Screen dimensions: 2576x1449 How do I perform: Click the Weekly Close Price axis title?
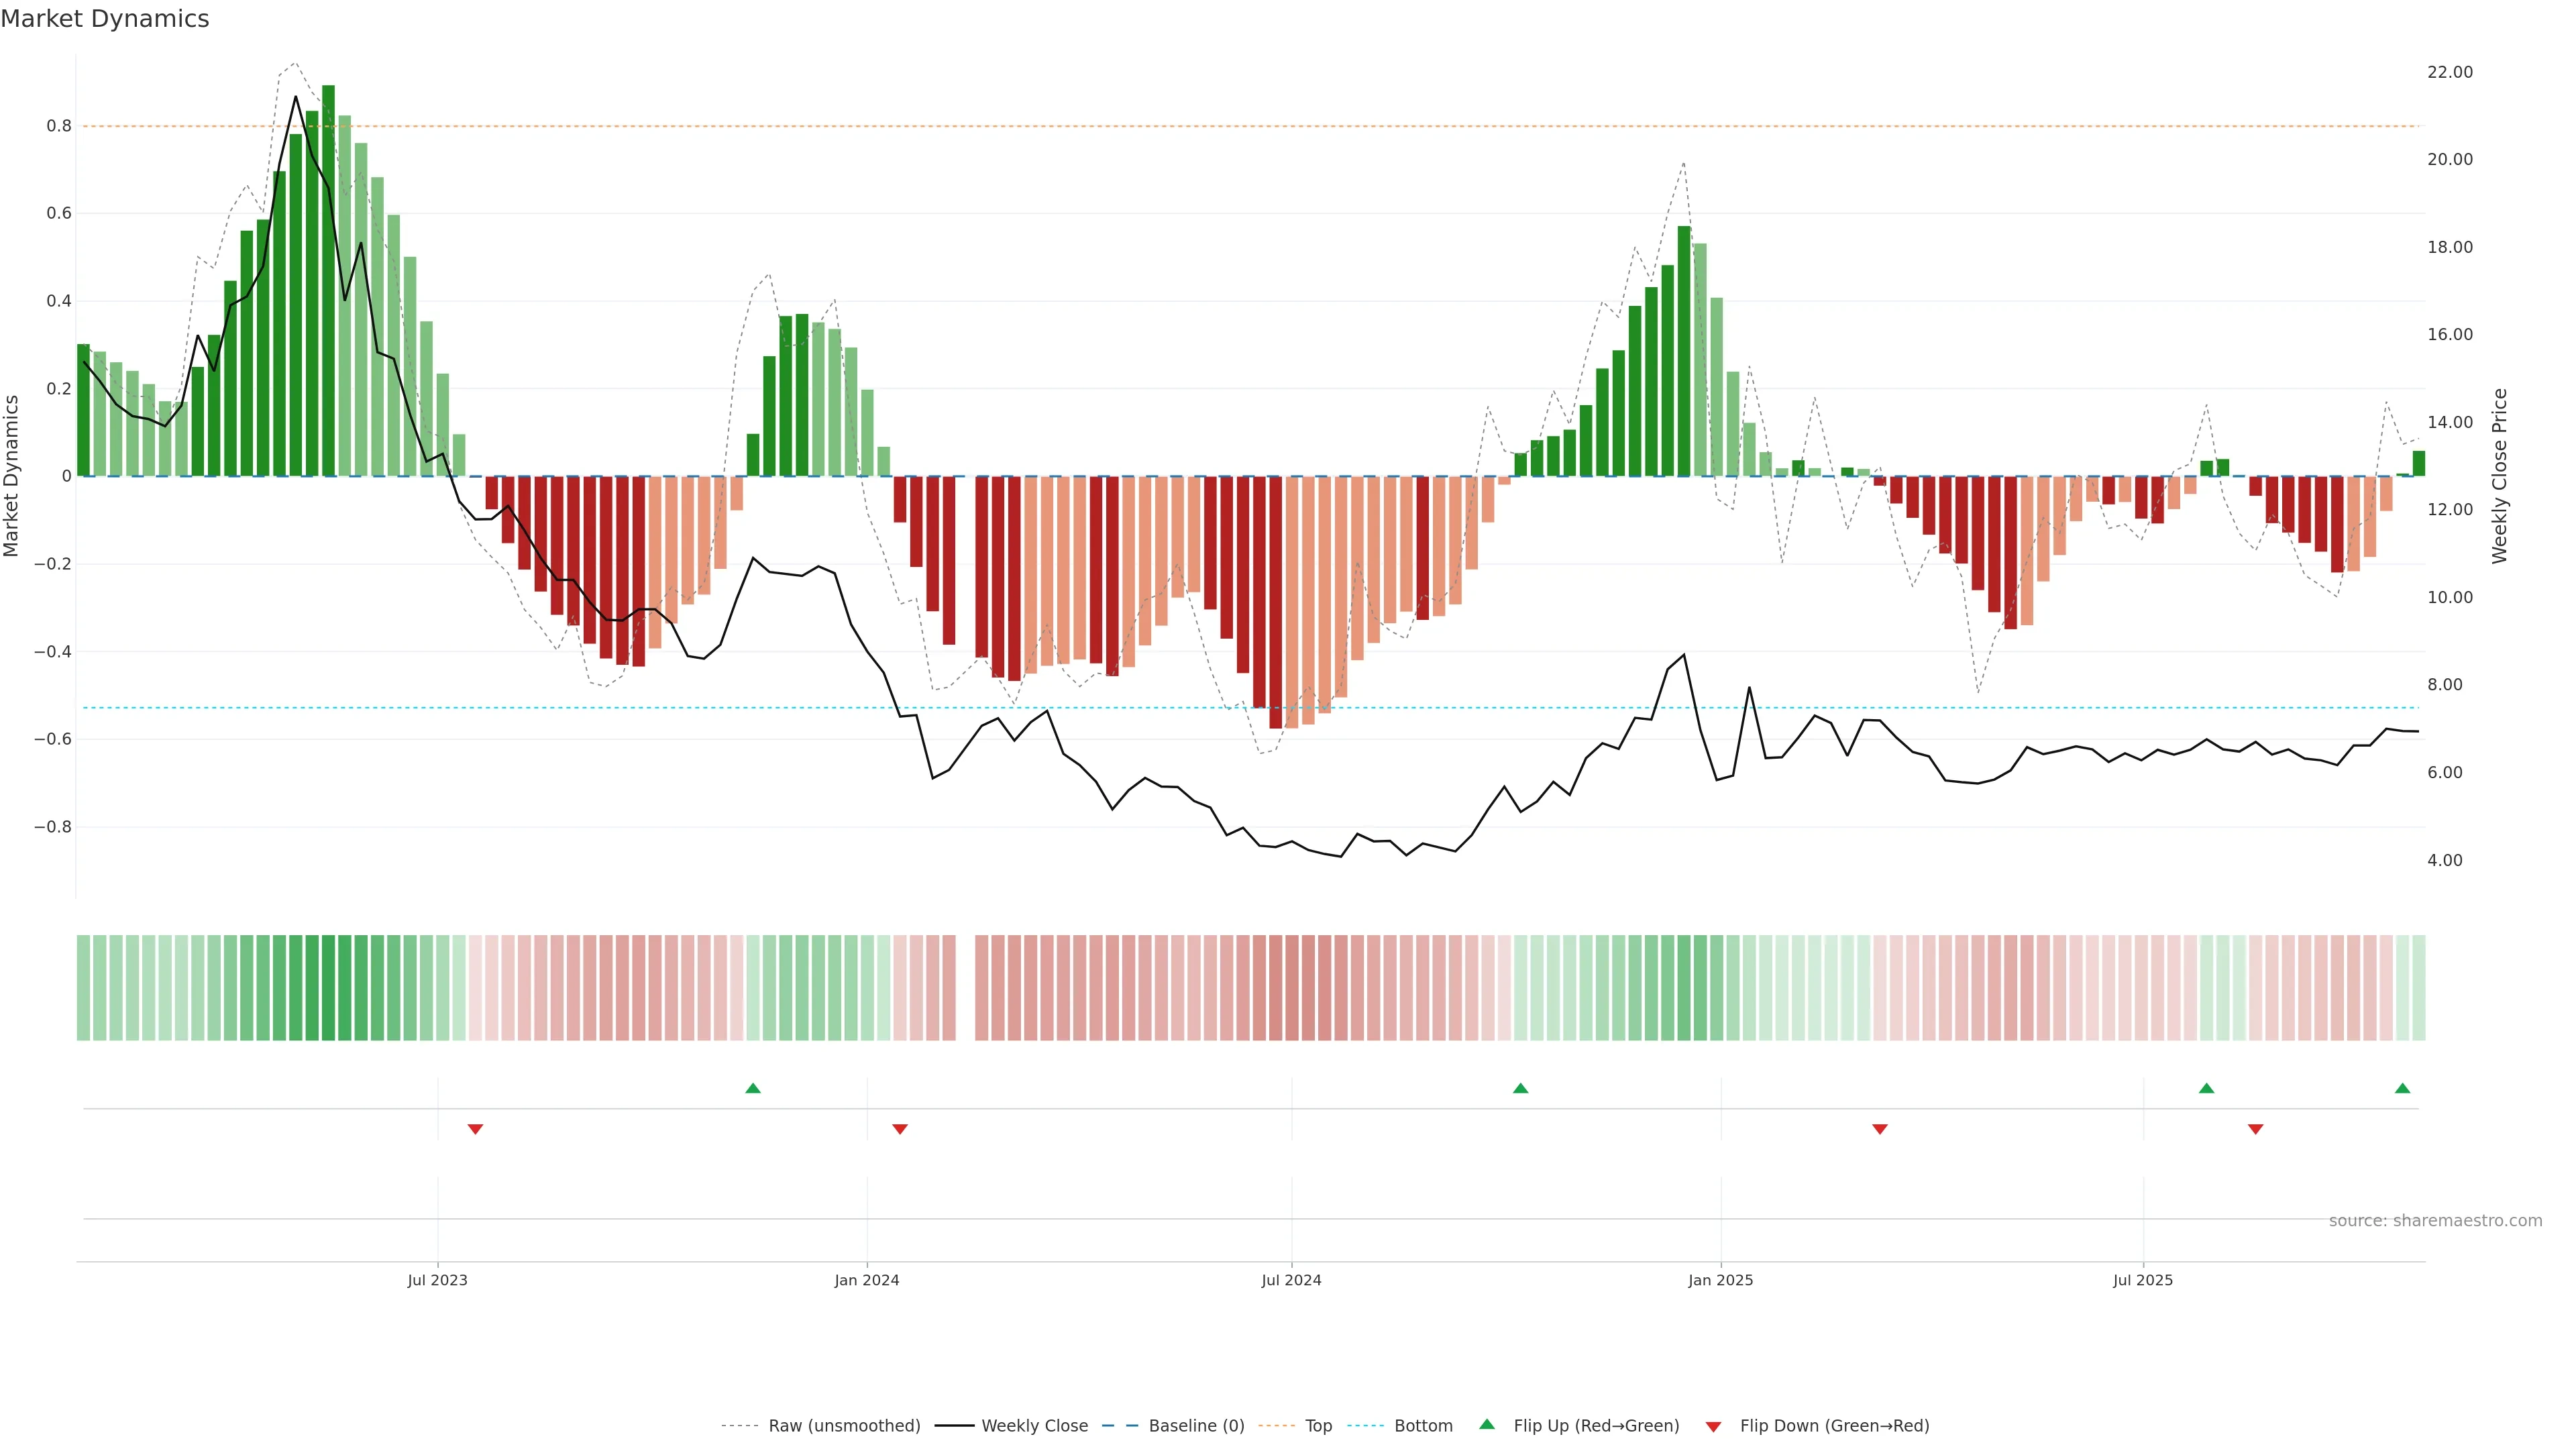[2499, 476]
